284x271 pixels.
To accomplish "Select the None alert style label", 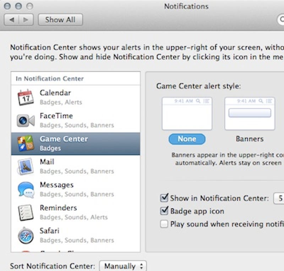I will 187,139.
